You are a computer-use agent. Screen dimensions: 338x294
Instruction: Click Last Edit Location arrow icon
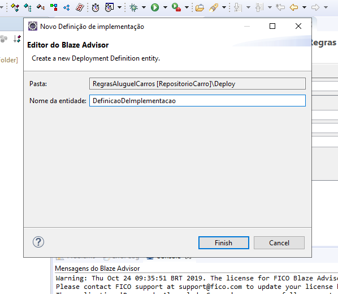(x=280, y=7)
